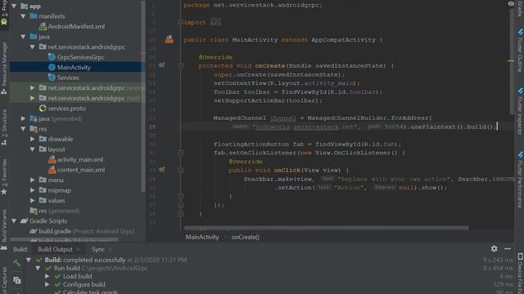The width and height of the screenshot is (524, 294).
Task: Expand the drawable folder
Action: click(x=33, y=139)
